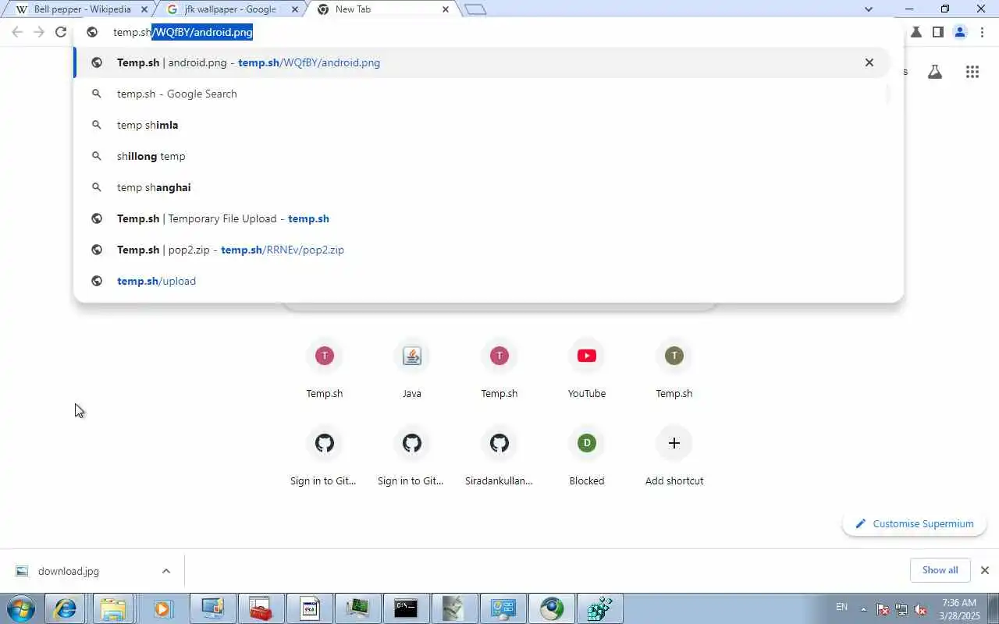Open the red toolbox taskbar icon
The width and height of the screenshot is (999, 624).
(x=260, y=608)
